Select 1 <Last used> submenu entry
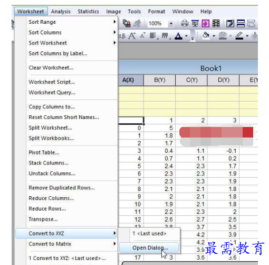Image resolution: width=269 pixels, height=265 pixels. (x=149, y=233)
